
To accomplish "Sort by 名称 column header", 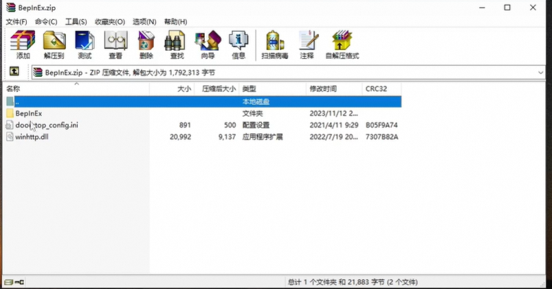I will click(x=76, y=89).
